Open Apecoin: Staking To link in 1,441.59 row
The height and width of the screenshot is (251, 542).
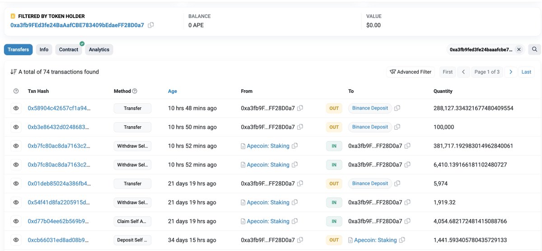coord(375,240)
